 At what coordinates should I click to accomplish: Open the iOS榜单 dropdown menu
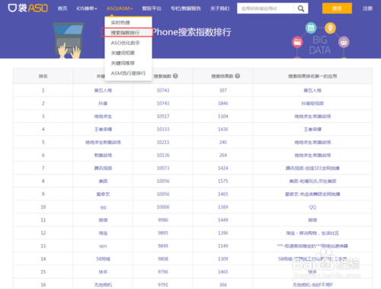point(87,8)
